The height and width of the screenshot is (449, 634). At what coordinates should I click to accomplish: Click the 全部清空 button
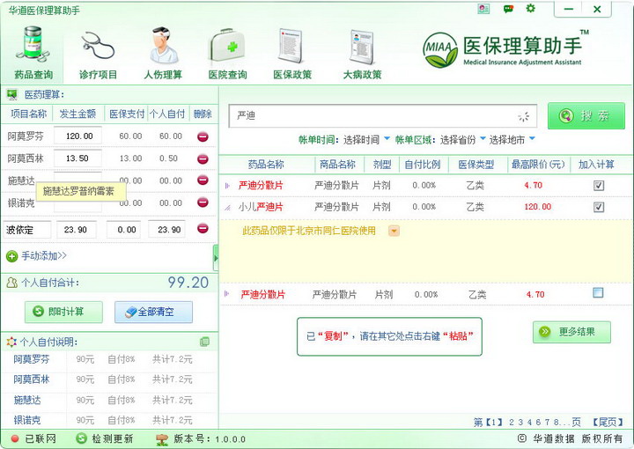click(153, 312)
